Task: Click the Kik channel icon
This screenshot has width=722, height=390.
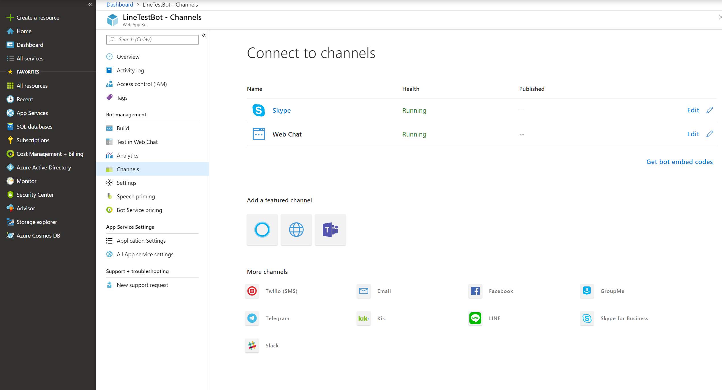Action: [364, 318]
